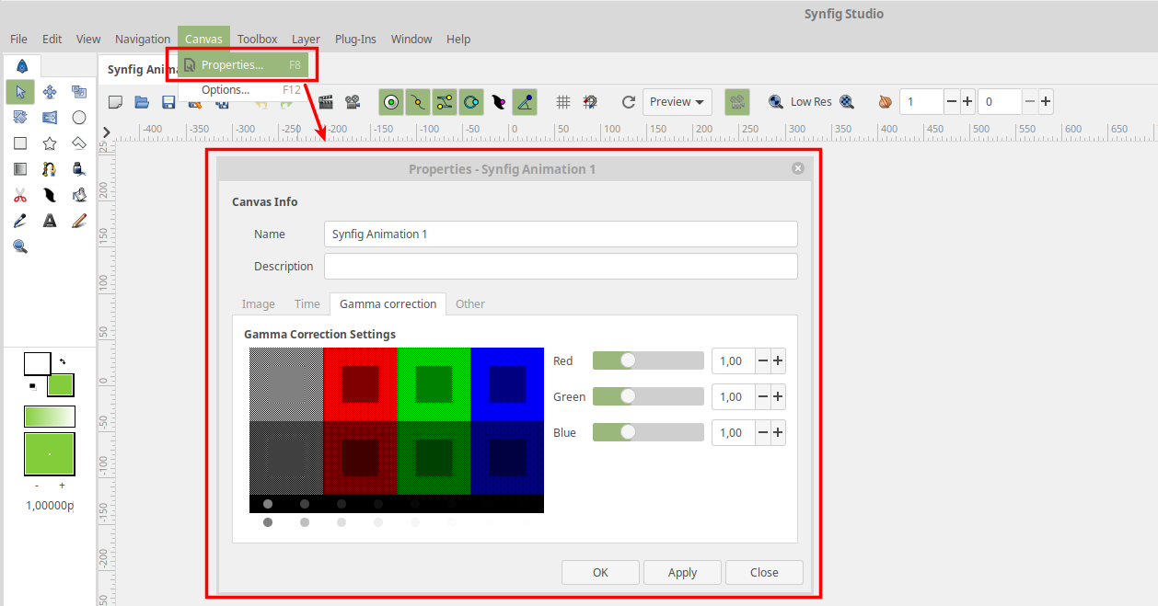The height and width of the screenshot is (606, 1158).
Task: Increase past onion skin frames value
Action: click(x=967, y=102)
